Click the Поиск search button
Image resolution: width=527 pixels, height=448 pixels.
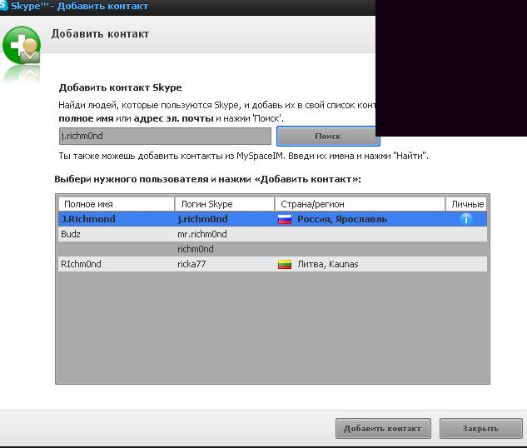(328, 136)
